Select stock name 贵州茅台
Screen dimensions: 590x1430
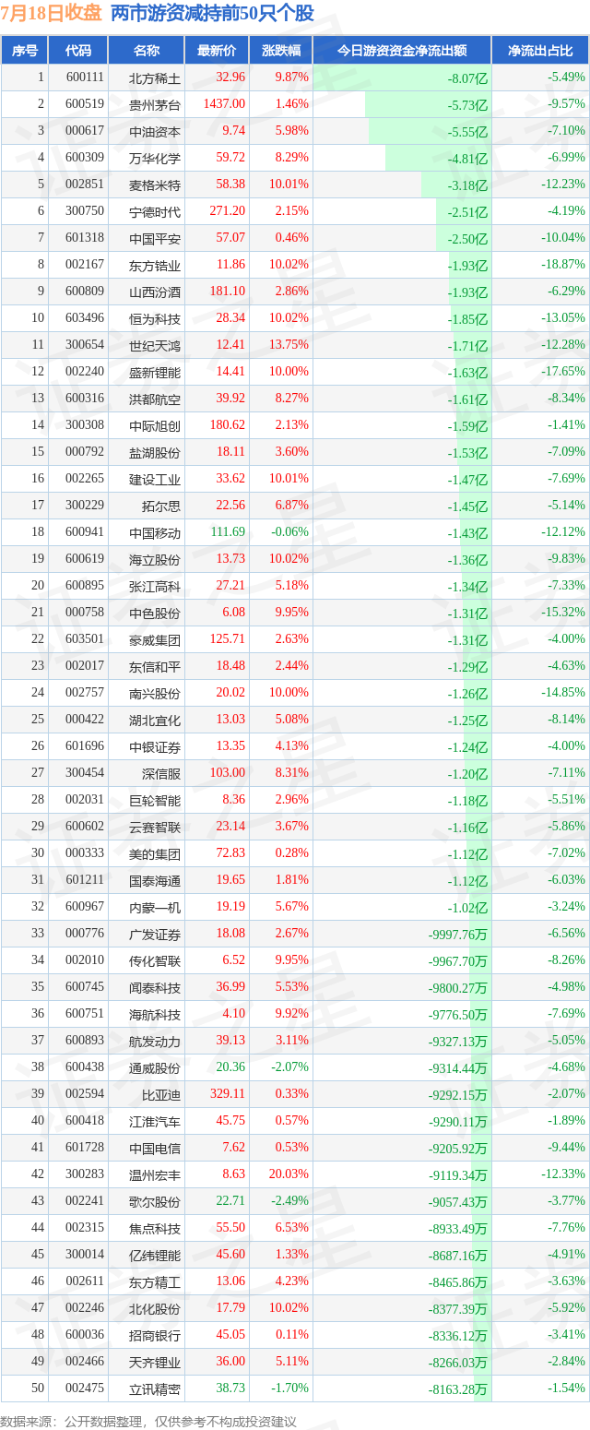pyautogui.click(x=155, y=104)
